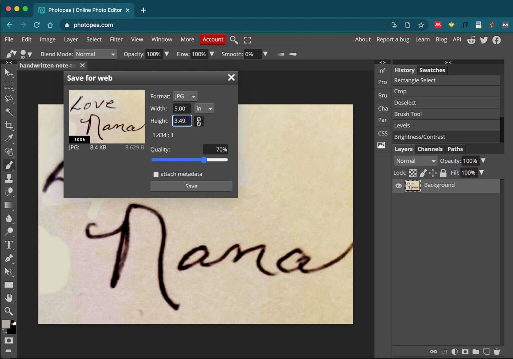The width and height of the screenshot is (513, 359).
Task: Select the Crop tool
Action: pos(9,125)
